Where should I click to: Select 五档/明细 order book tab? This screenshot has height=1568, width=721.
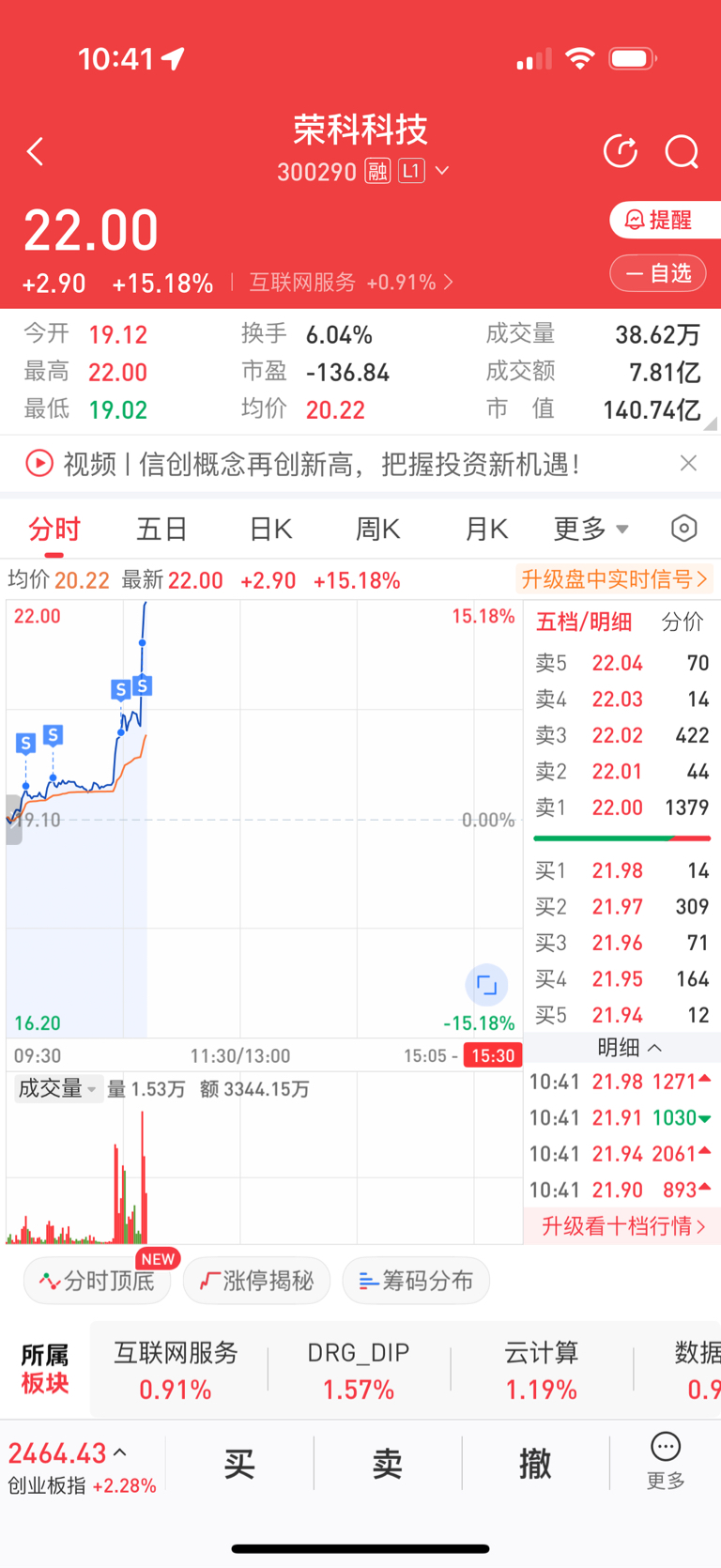coord(583,622)
